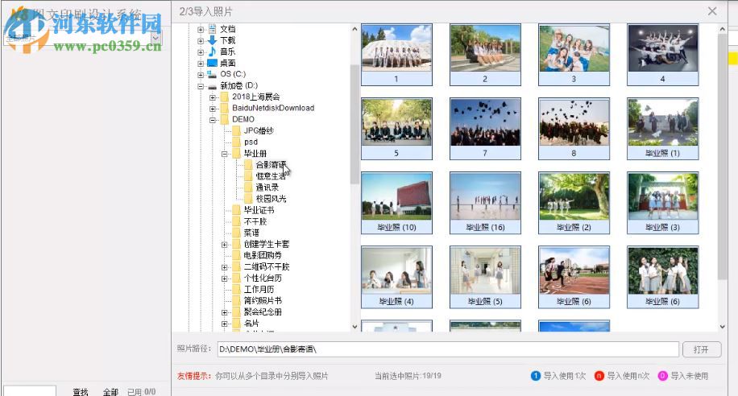Image resolution: width=738 pixels, height=396 pixels.
Task: Select the 毕业照 (1) thumbnail
Action: (663, 129)
